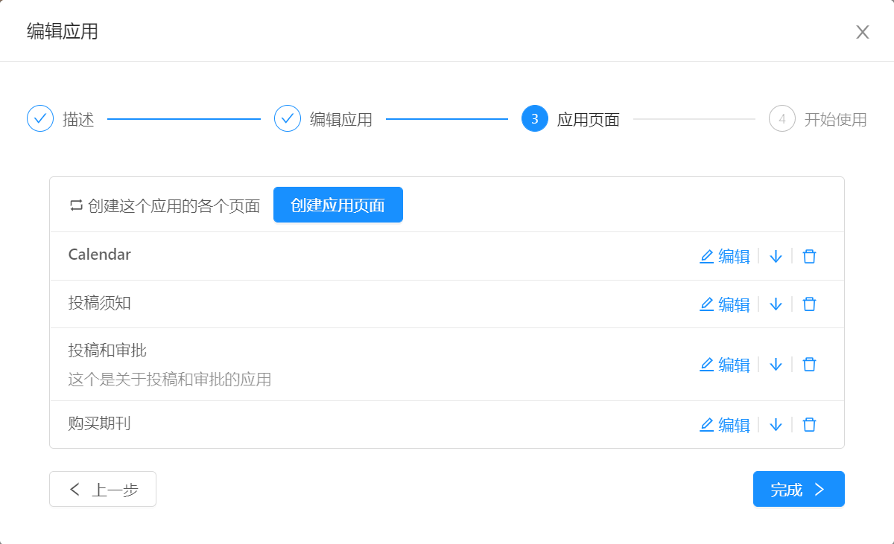Move 投稿和审批 page down

point(776,365)
